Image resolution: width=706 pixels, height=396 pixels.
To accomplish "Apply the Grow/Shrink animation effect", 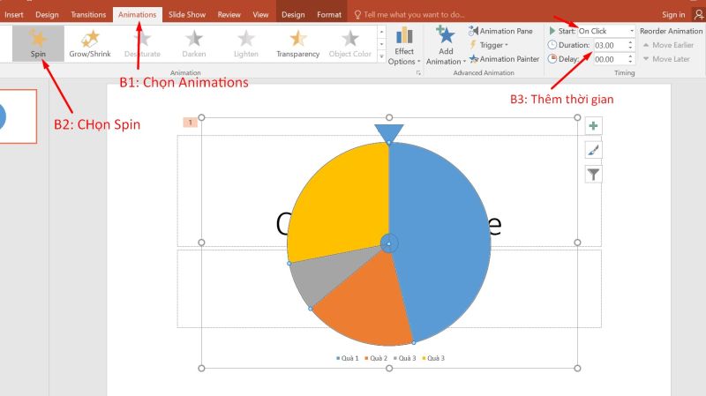I will click(89, 43).
